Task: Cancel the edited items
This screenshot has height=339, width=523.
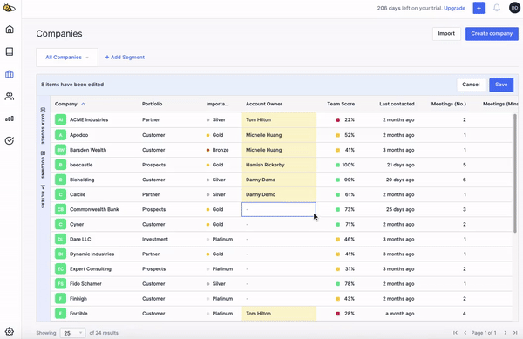Action: pyautogui.click(x=471, y=85)
